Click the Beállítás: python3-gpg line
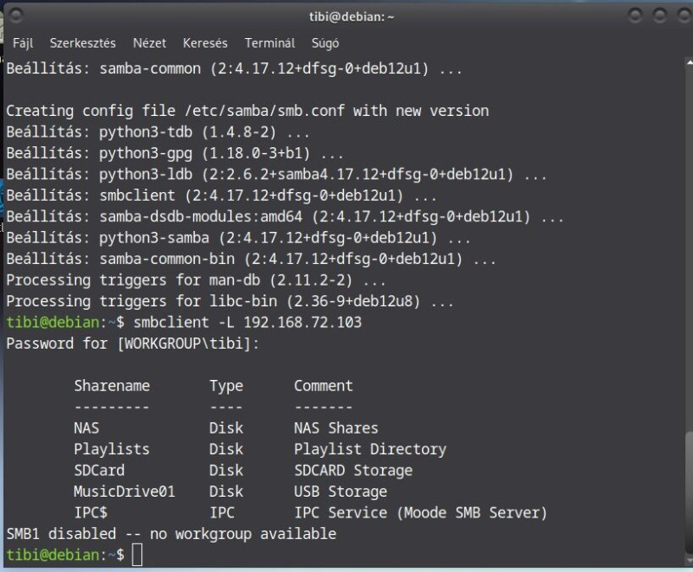This screenshot has width=693, height=572. pos(175,153)
